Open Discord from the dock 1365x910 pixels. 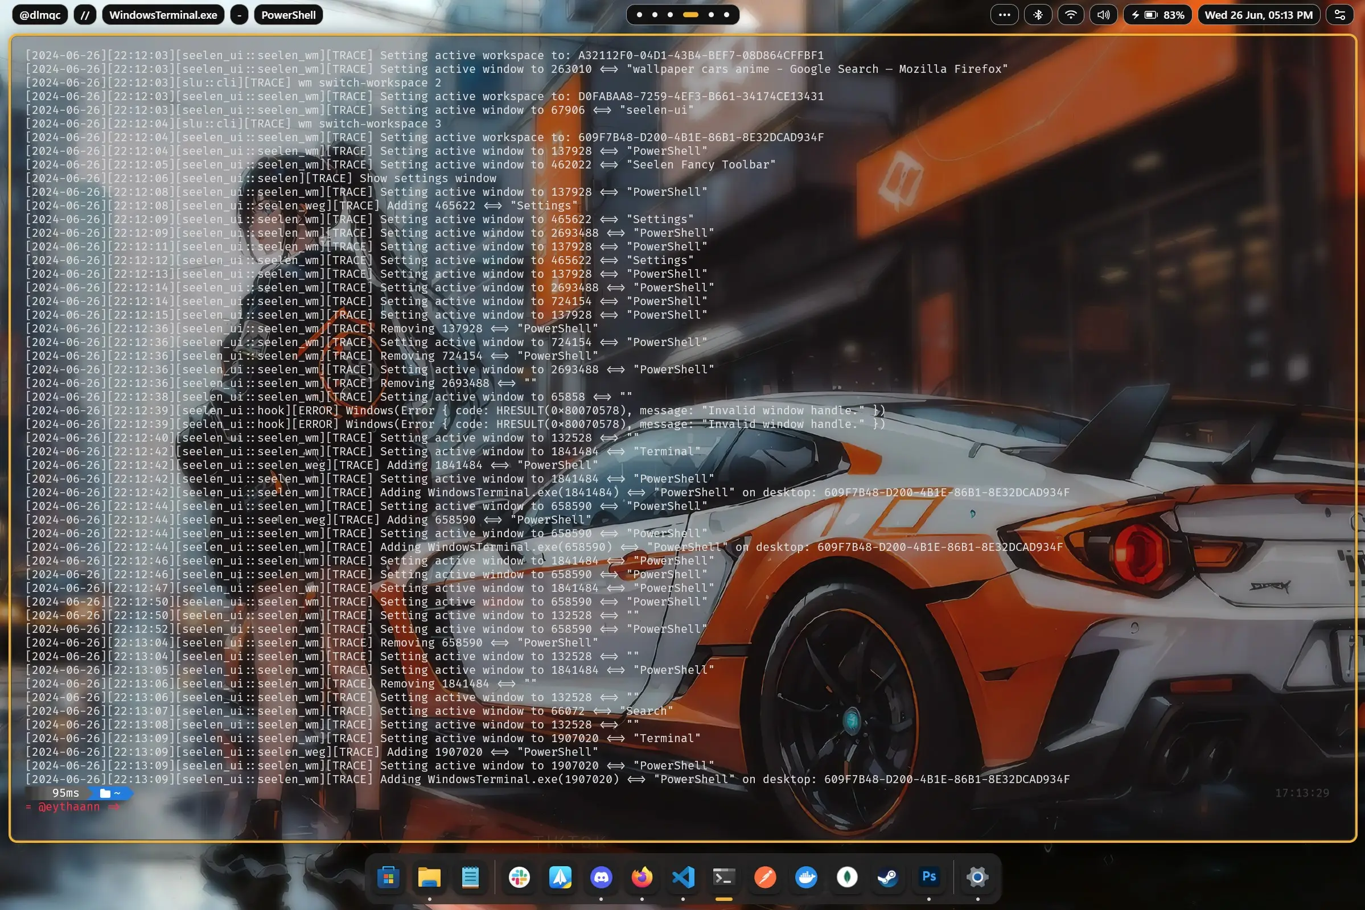601,878
